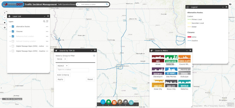The image size is (235, 108).
Task: Open layer list options menu icon
Action: (x=47, y=21)
